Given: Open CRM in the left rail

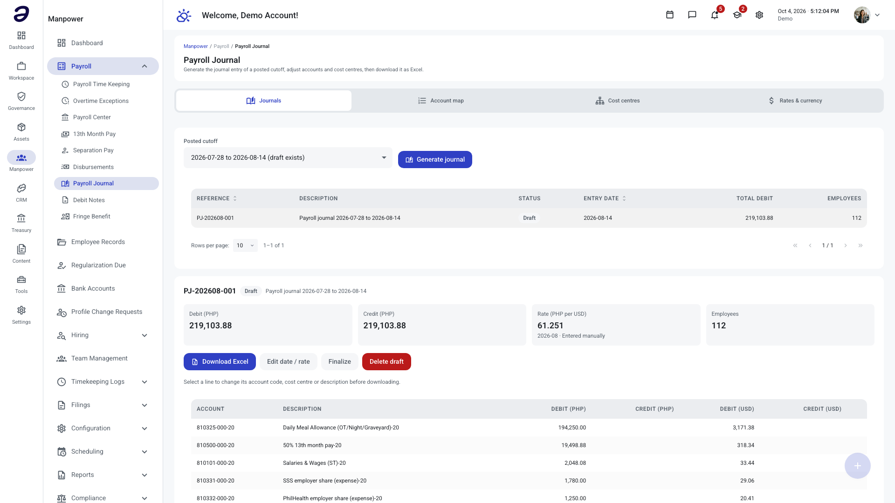Looking at the screenshot, I should 21,193.
